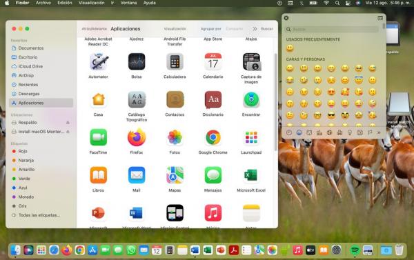Viewport: 414px width, 260px height.
Task: Launch the Mapas app
Action: coord(175,175)
